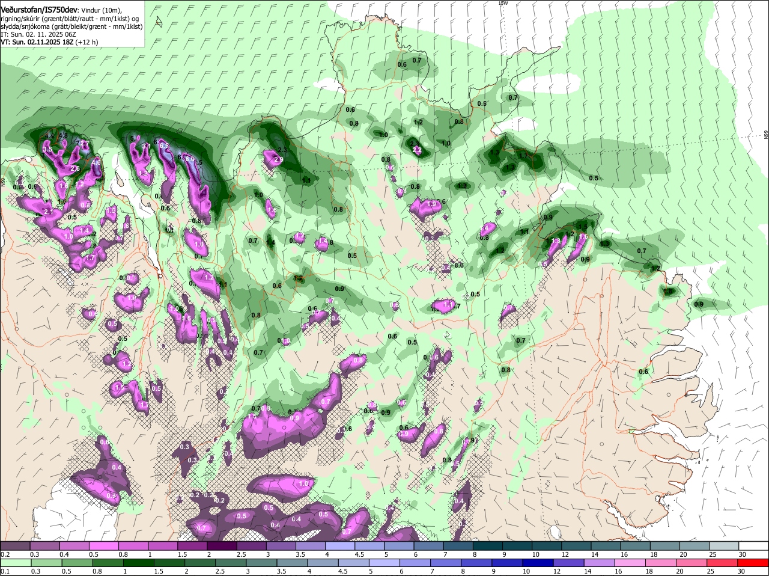
Task: Click the '0.2' label on the snow scale
Action: click(x=5, y=554)
